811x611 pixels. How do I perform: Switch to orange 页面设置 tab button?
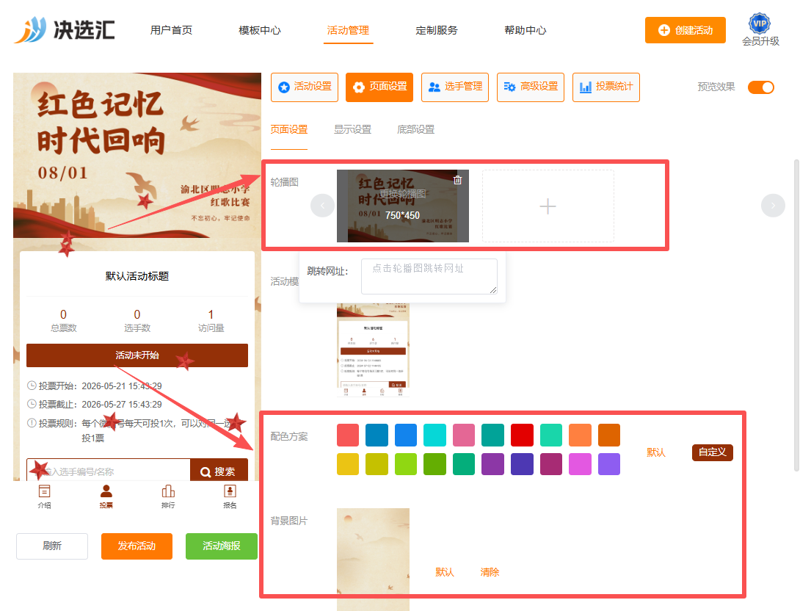click(379, 87)
